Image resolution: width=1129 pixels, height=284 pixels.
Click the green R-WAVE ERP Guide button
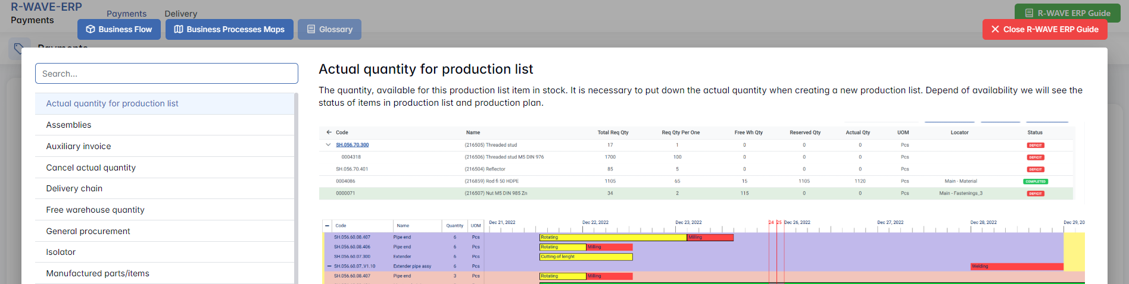click(x=1067, y=12)
